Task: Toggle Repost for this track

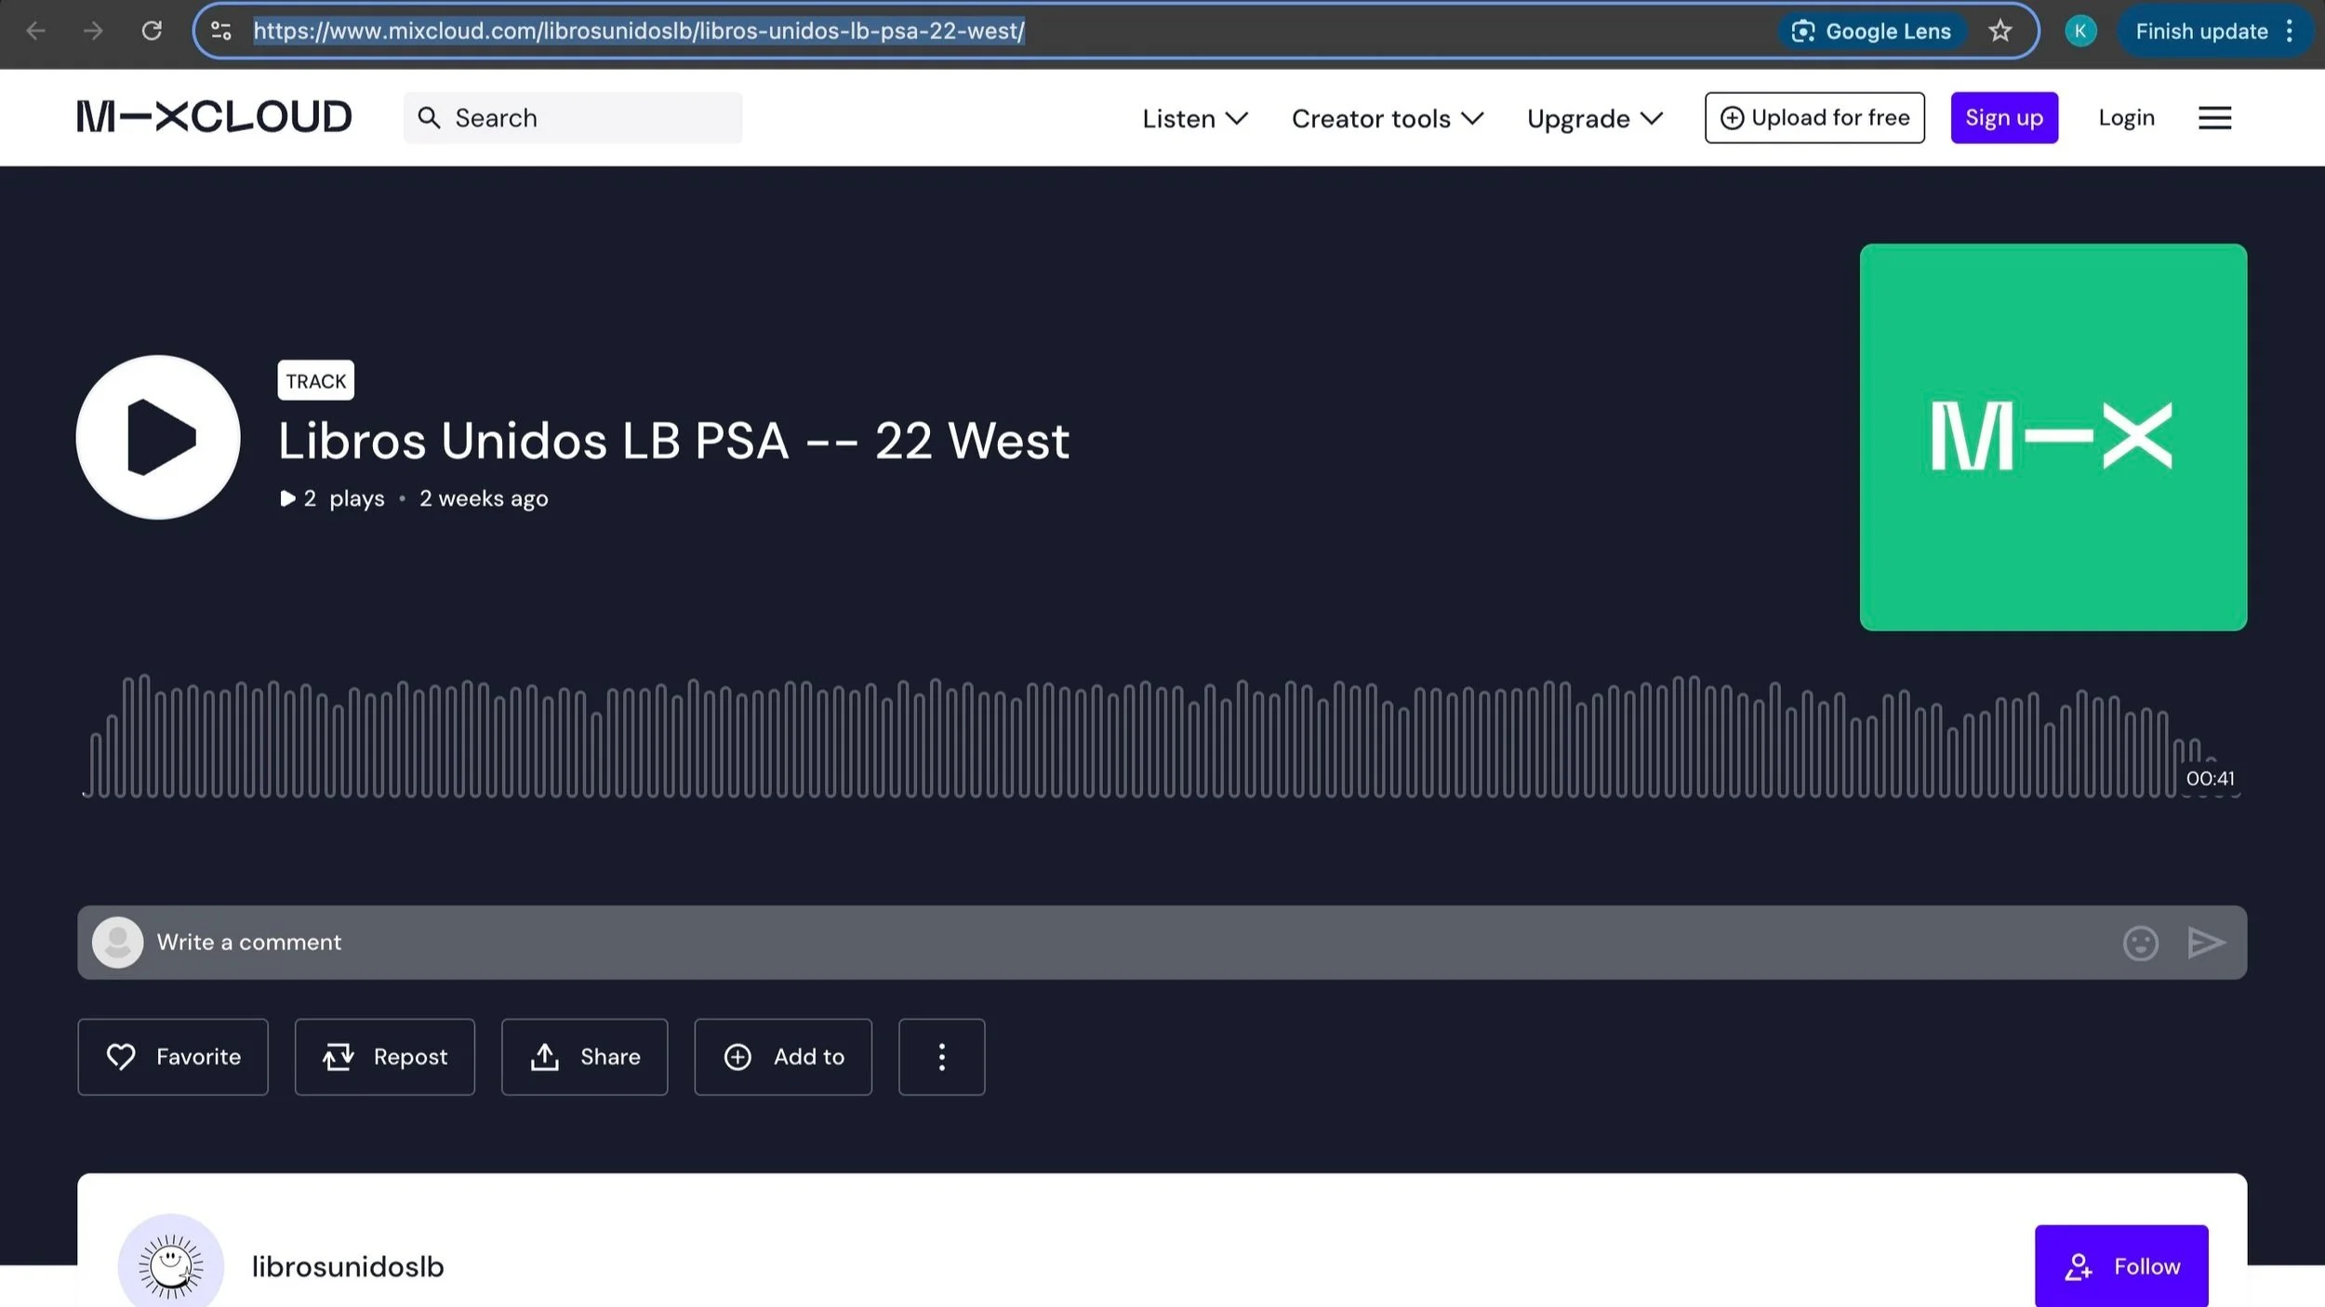Action: tap(385, 1057)
